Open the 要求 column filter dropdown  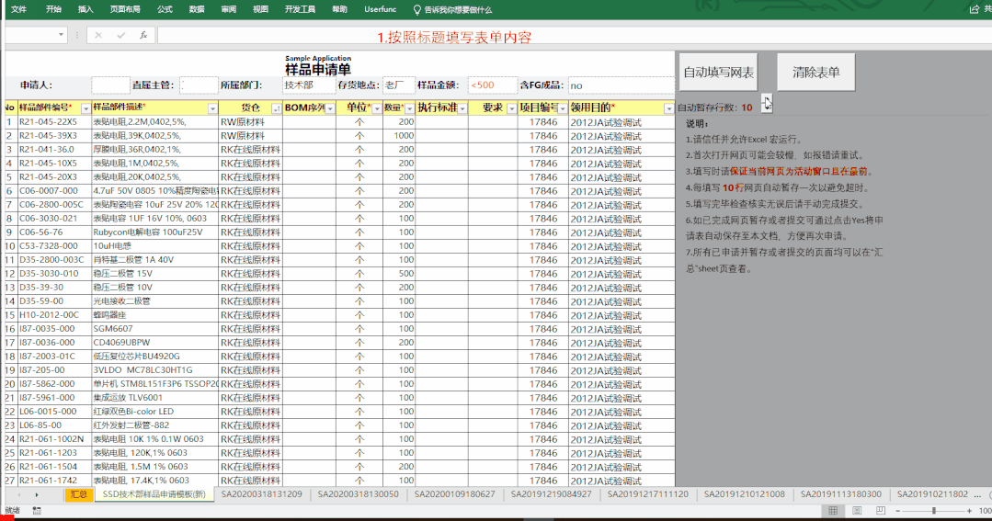[x=512, y=108]
